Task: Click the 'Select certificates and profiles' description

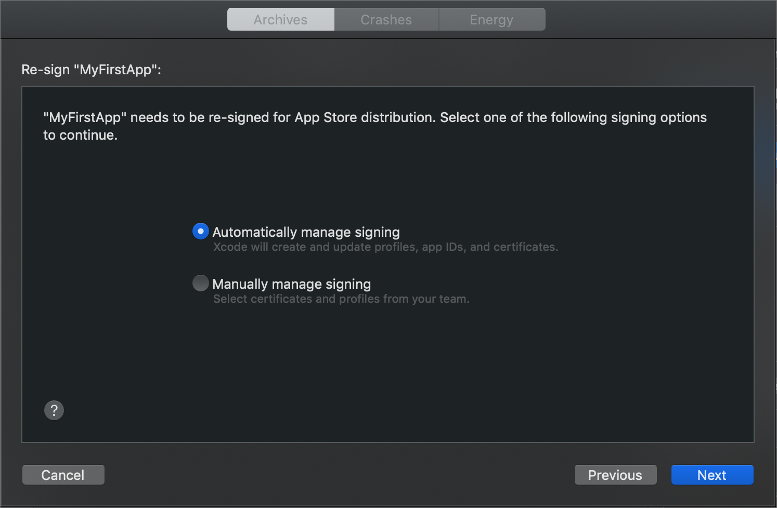Action: click(341, 299)
